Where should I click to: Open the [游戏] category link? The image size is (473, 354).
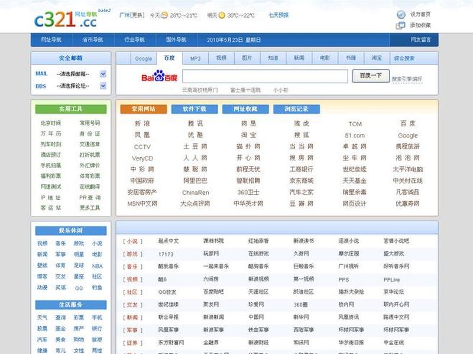click(x=132, y=254)
